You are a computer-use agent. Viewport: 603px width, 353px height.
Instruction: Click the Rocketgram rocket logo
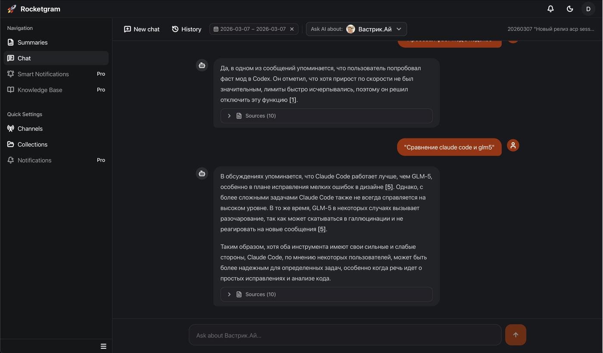[x=12, y=9]
